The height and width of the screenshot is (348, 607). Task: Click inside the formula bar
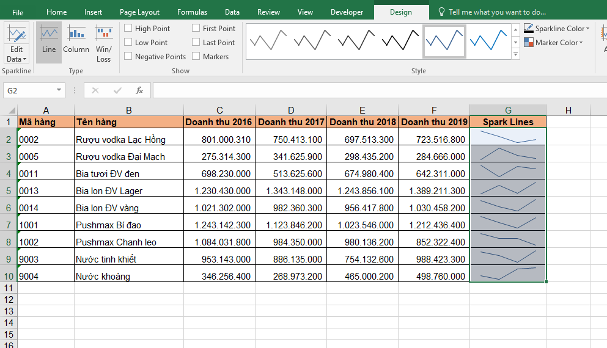[x=367, y=90]
